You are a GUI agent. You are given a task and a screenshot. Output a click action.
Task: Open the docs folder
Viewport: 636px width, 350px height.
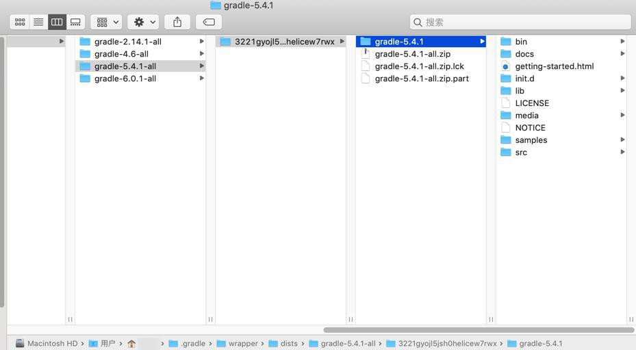(561, 54)
